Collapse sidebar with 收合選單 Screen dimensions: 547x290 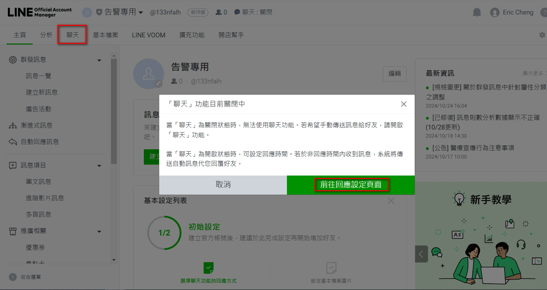tap(25, 277)
